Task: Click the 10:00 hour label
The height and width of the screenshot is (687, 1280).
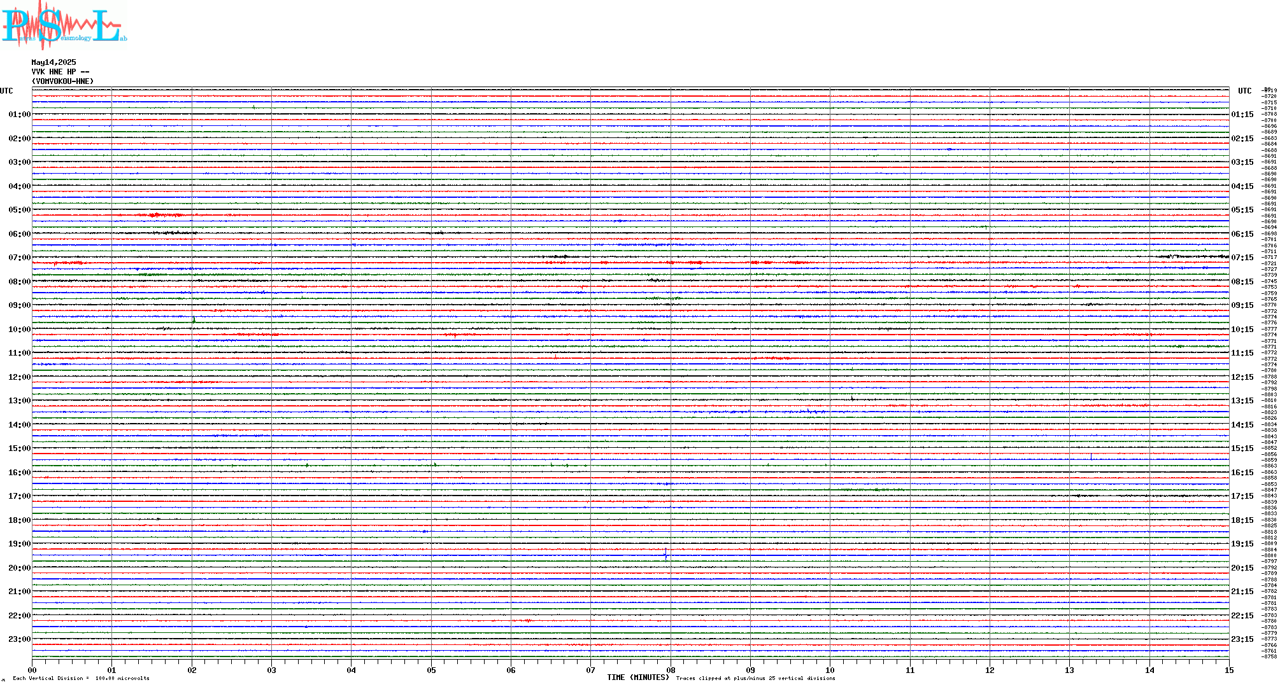Action: [x=20, y=330]
